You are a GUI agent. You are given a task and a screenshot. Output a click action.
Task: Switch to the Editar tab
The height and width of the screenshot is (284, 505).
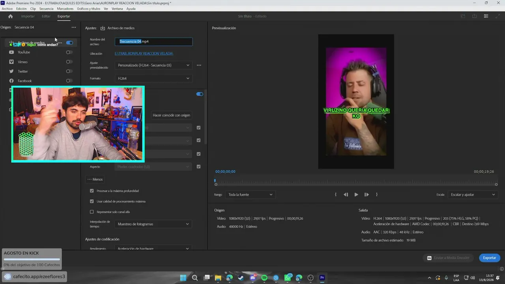coord(46,16)
